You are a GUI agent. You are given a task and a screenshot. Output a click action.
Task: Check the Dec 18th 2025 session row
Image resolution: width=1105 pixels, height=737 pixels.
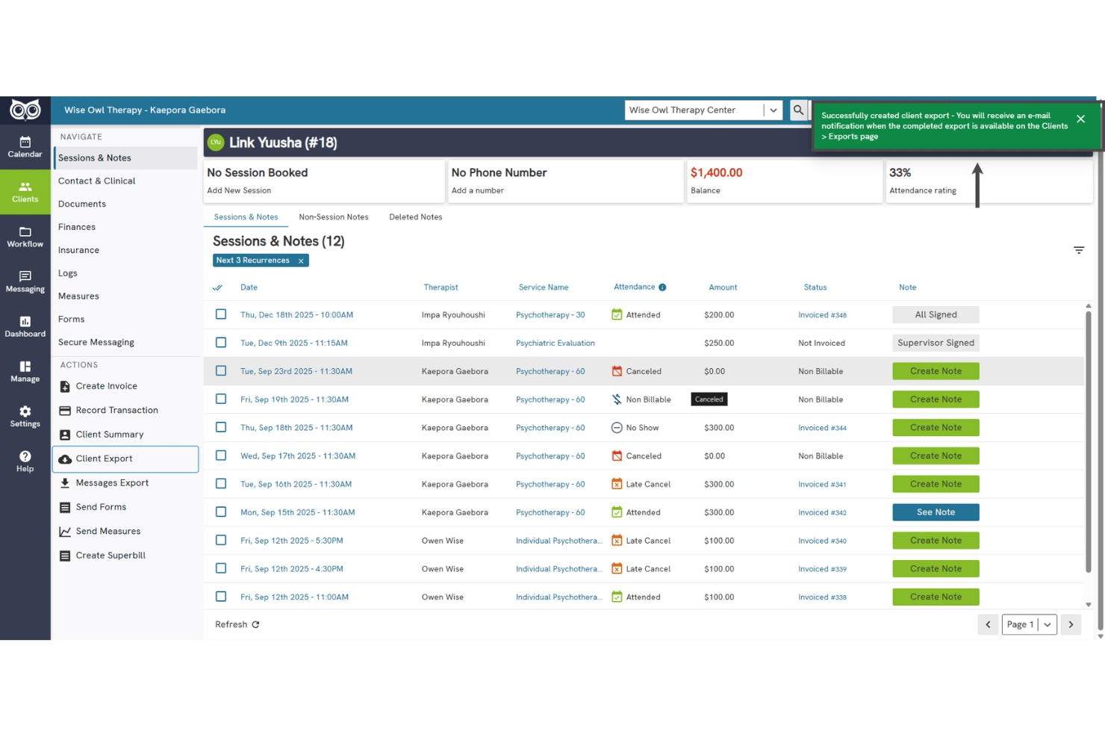tap(221, 314)
